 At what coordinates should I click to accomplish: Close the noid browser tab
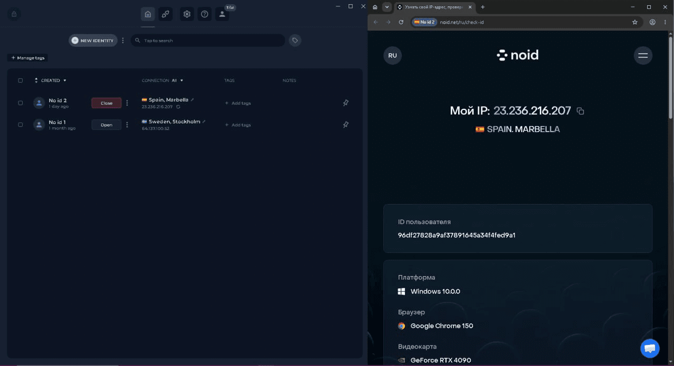click(470, 7)
